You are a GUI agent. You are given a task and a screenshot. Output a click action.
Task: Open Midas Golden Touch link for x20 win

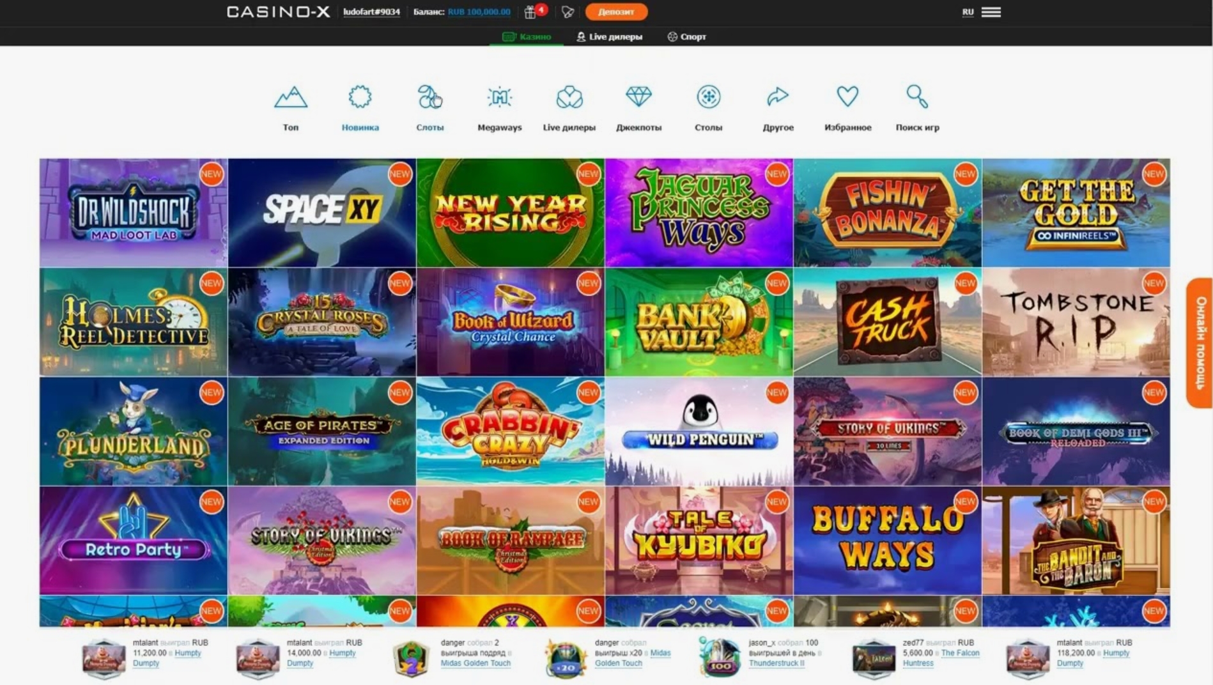click(x=633, y=658)
